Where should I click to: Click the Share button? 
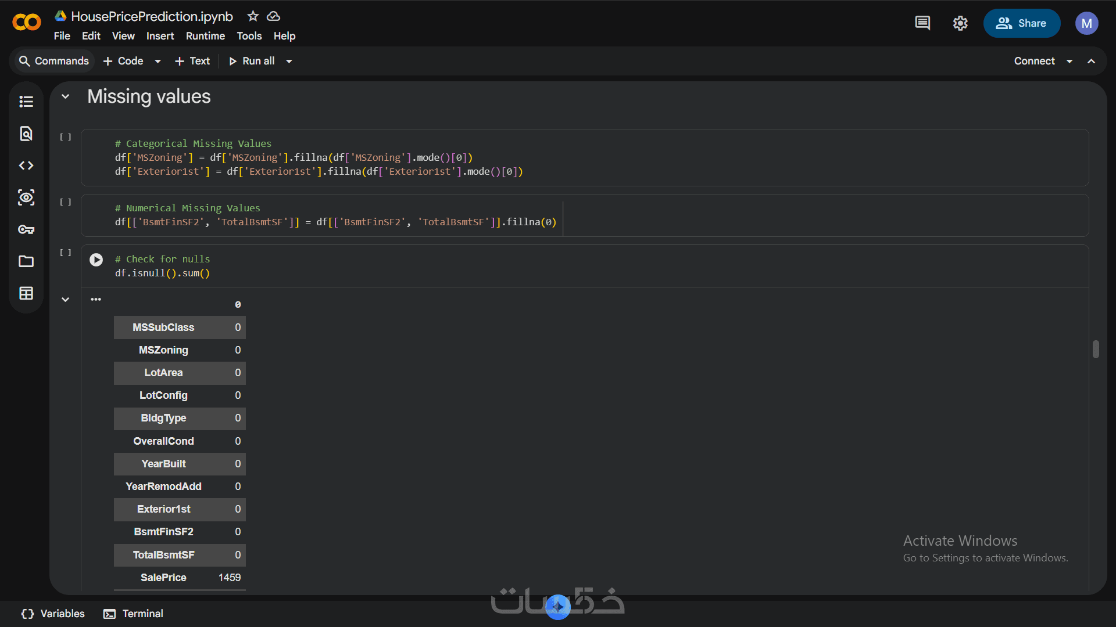[x=1021, y=23]
